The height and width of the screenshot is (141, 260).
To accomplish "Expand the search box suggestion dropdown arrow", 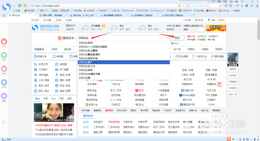I will (x=167, y=38).
